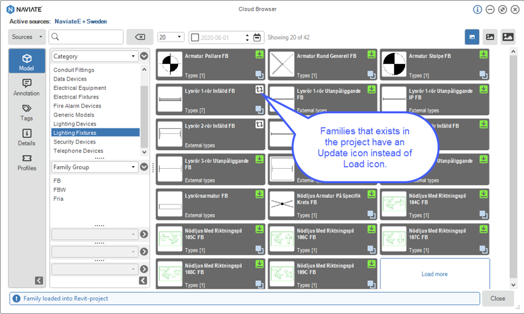The height and width of the screenshot is (314, 524).
Task: Load Lysrör 3-rör Utanpåliggande FB family
Action: point(260,159)
